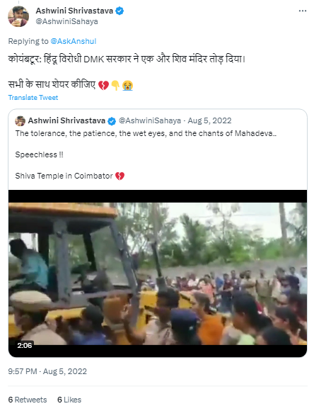Click Translate Tweet

[33, 97]
